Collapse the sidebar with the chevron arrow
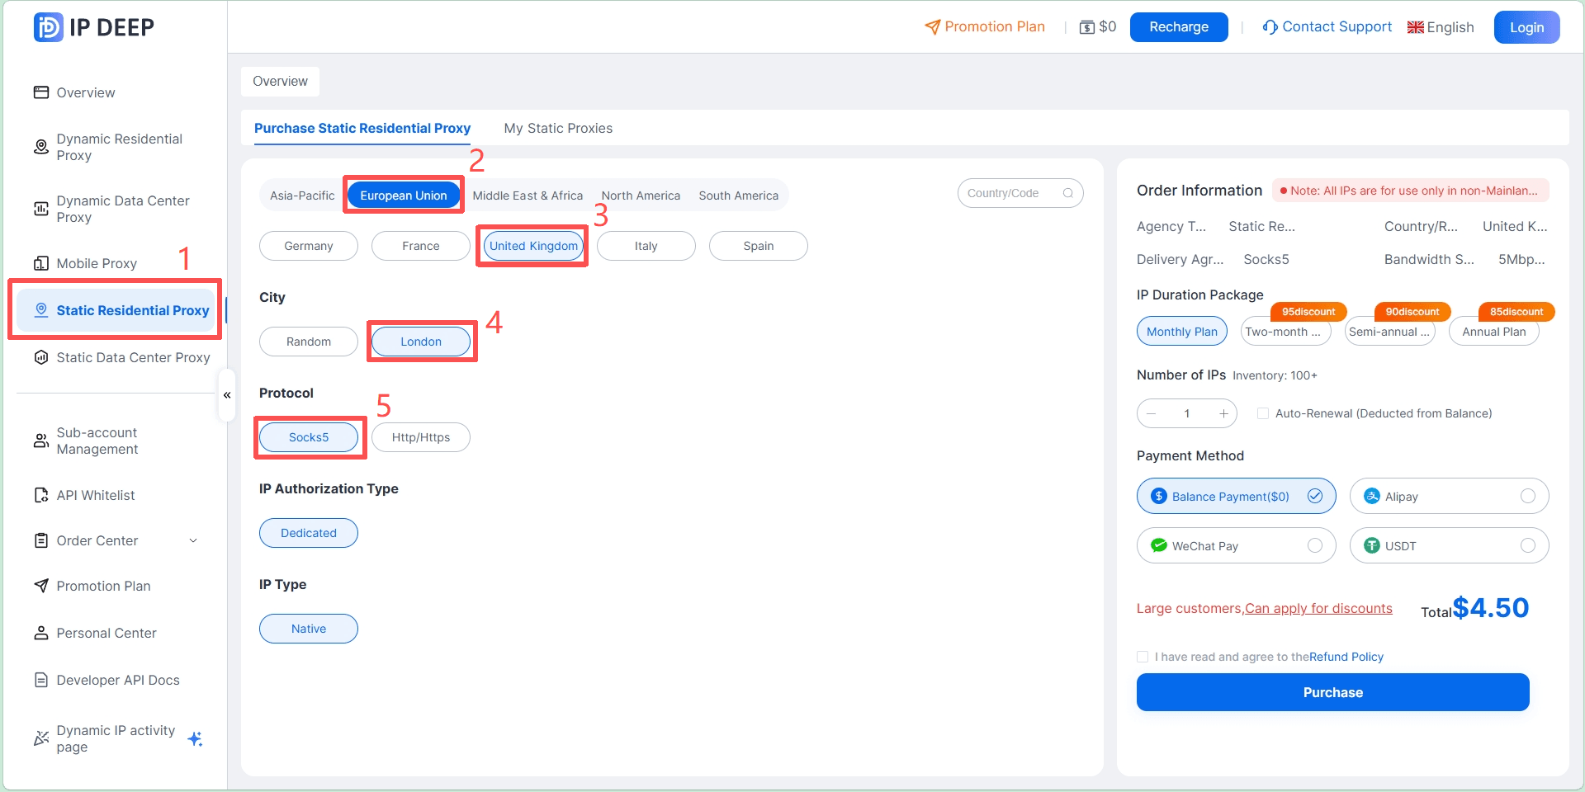 226,395
